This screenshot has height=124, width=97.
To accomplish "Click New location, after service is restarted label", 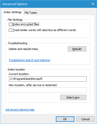I will (x=33, y=85).
